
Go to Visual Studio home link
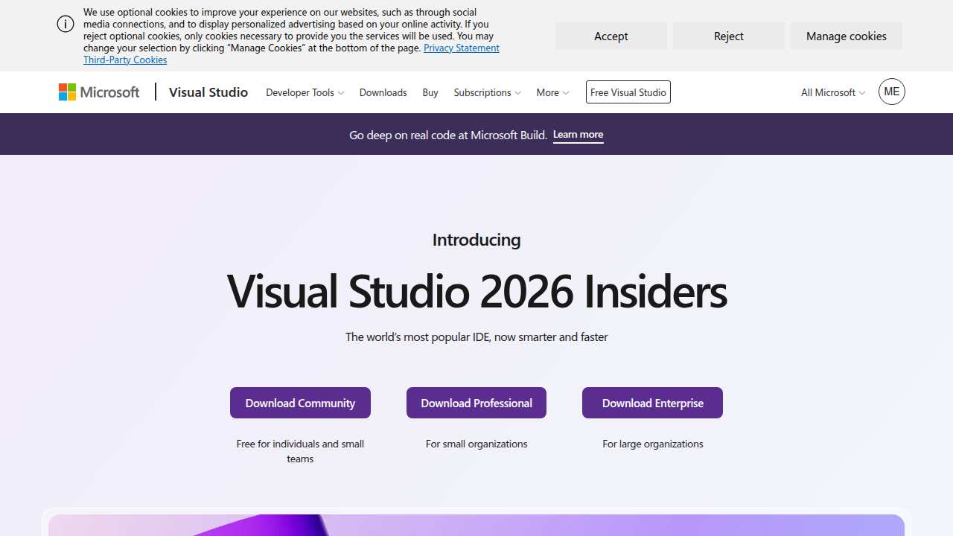coord(208,92)
